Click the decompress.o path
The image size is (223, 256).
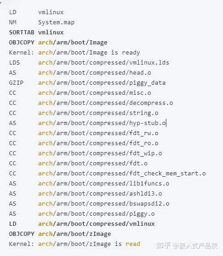point(106,103)
